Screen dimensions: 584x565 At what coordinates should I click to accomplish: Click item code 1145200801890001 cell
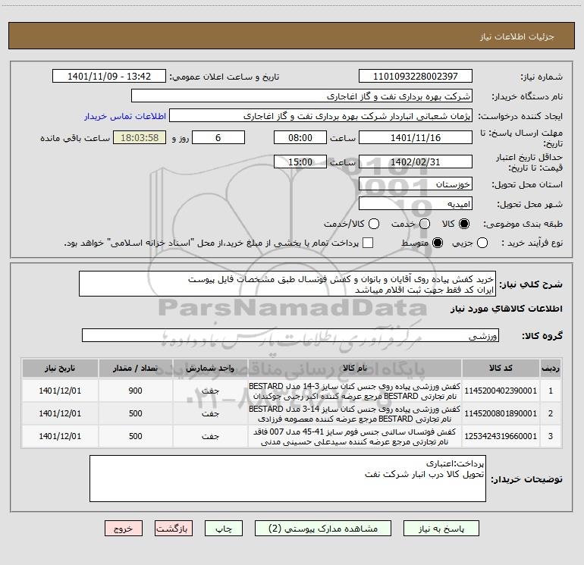click(501, 413)
